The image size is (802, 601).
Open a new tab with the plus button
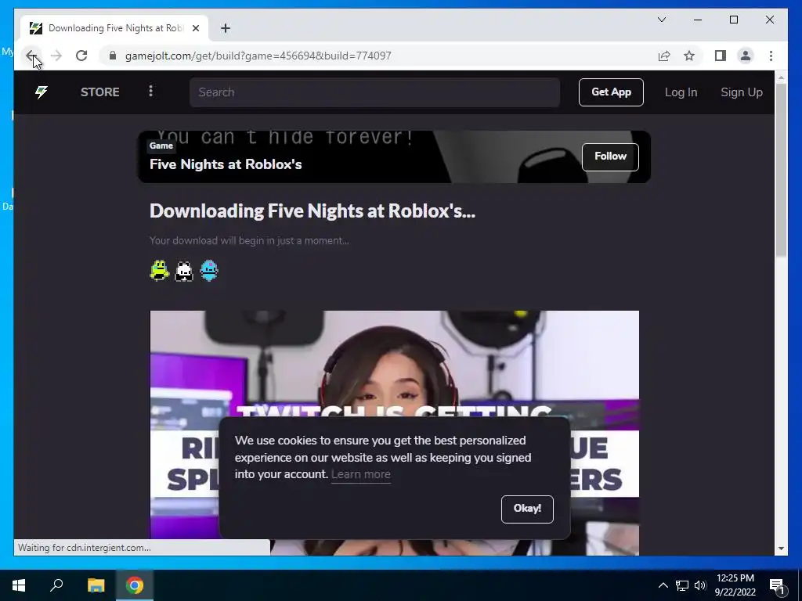pos(226,28)
